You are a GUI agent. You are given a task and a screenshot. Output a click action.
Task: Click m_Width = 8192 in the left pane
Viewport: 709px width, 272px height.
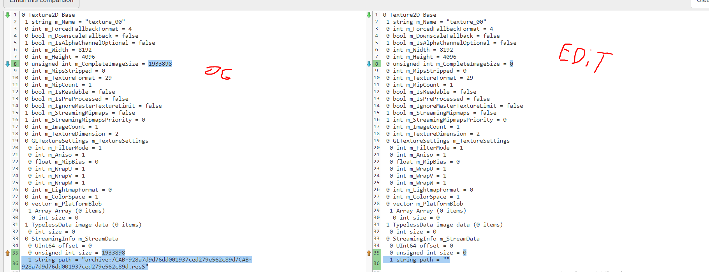(x=58, y=50)
